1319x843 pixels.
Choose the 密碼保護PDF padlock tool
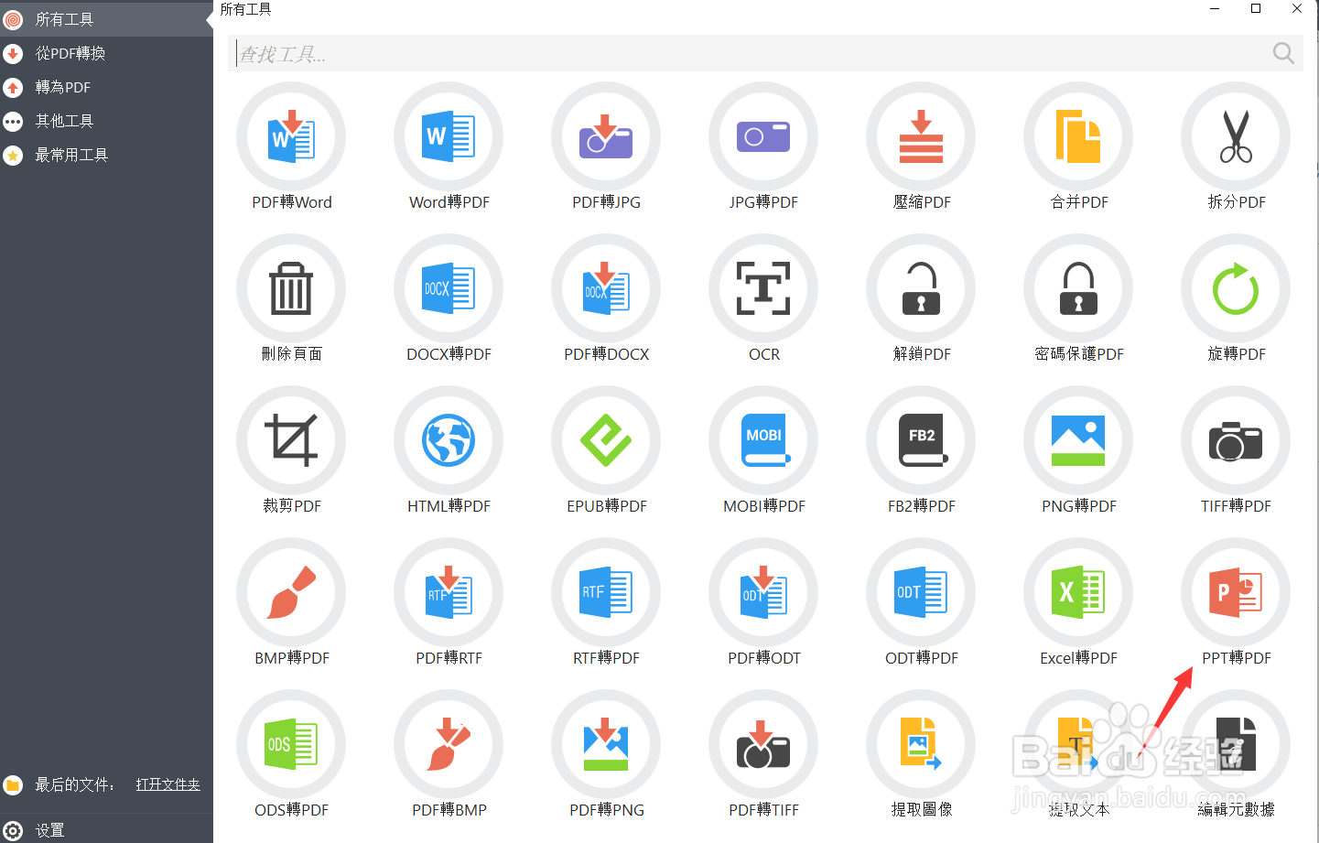(1078, 289)
